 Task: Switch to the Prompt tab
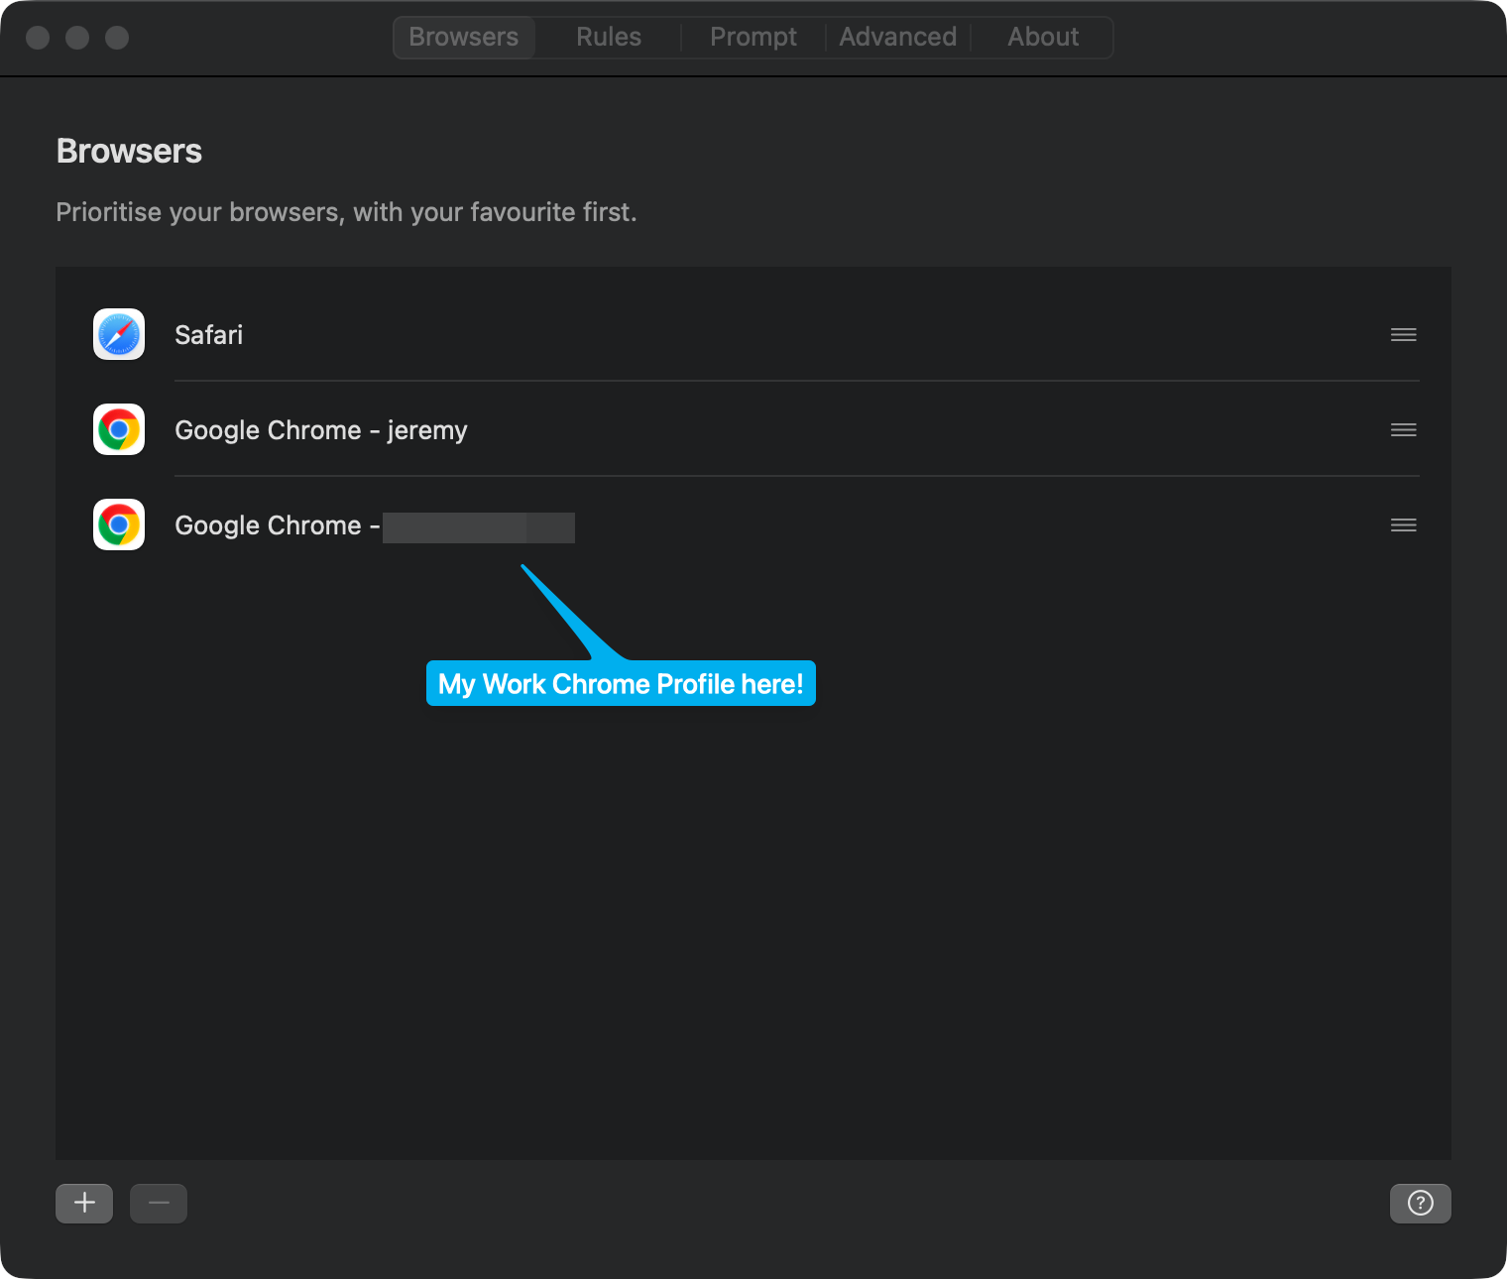click(753, 37)
